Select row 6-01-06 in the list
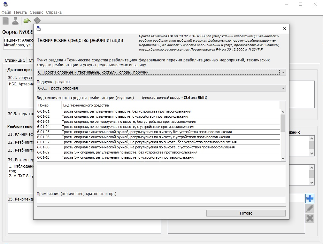 click(x=158, y=137)
